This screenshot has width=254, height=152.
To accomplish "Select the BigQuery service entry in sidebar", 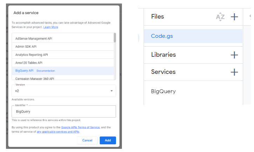I will point(163,91).
